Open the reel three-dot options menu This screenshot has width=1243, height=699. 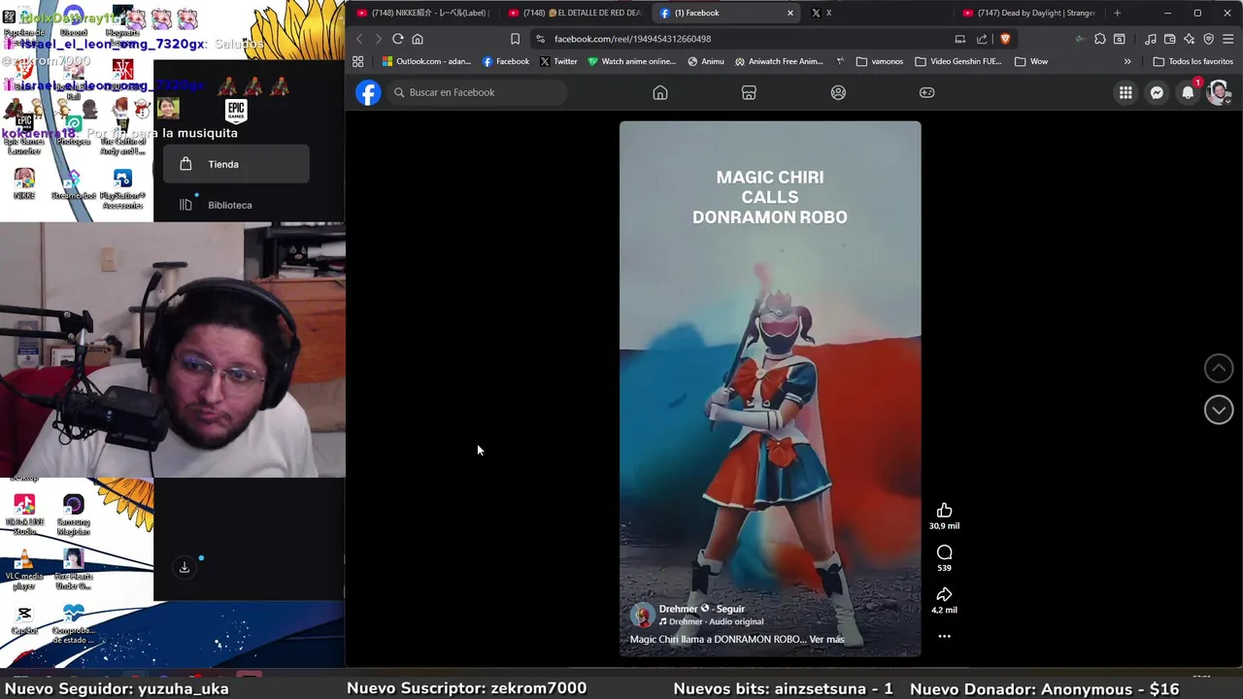coord(944,636)
